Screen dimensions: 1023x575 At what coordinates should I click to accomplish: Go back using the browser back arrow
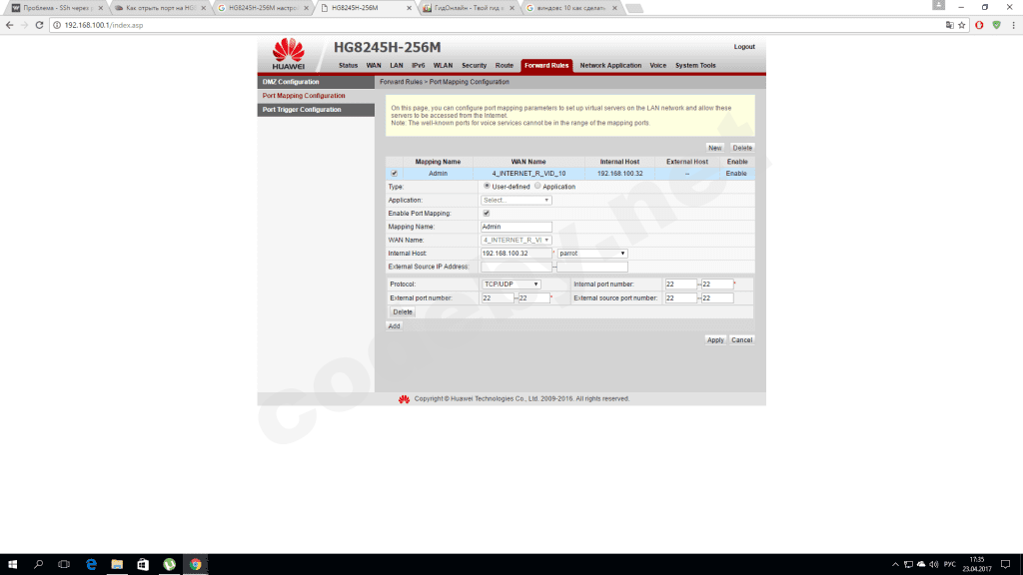(9, 25)
